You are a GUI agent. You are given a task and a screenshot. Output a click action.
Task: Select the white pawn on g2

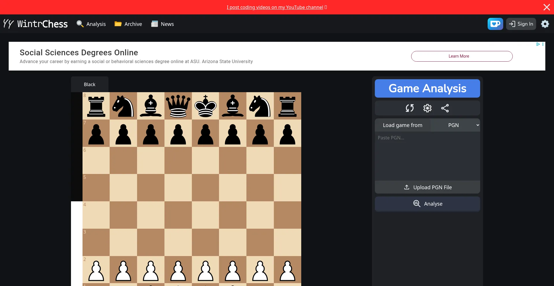click(260, 270)
